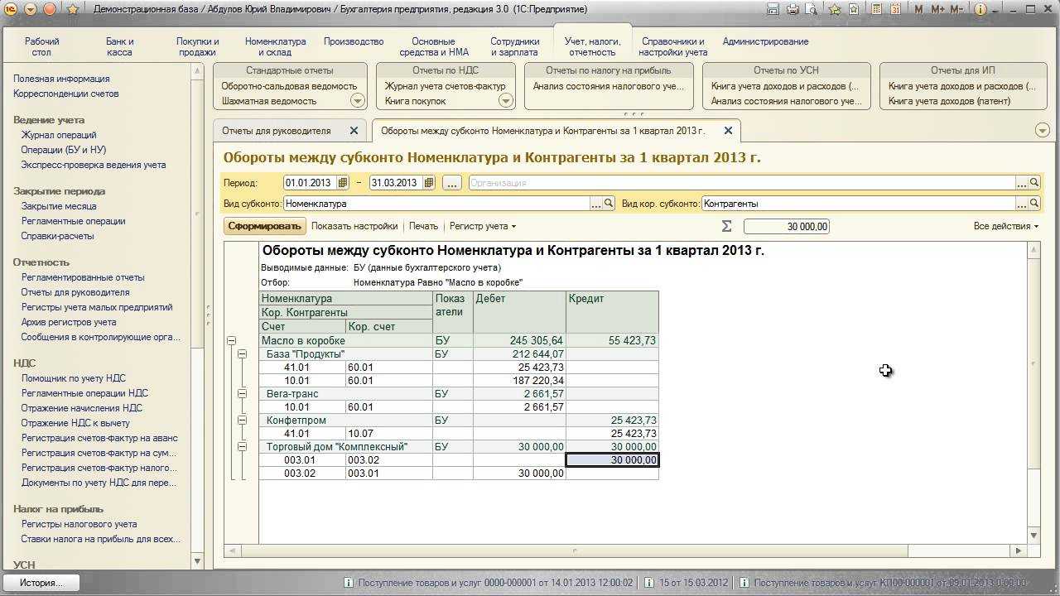This screenshot has width=1060, height=596.
Task: Click Показать настройки
Action: (354, 226)
